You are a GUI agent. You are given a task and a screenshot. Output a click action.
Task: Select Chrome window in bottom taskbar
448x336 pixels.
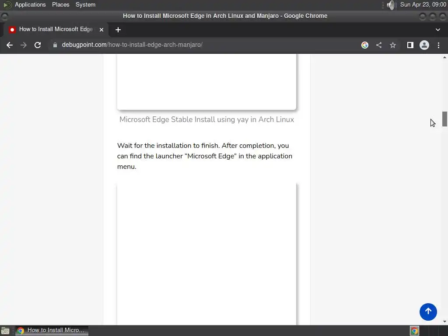point(52,331)
